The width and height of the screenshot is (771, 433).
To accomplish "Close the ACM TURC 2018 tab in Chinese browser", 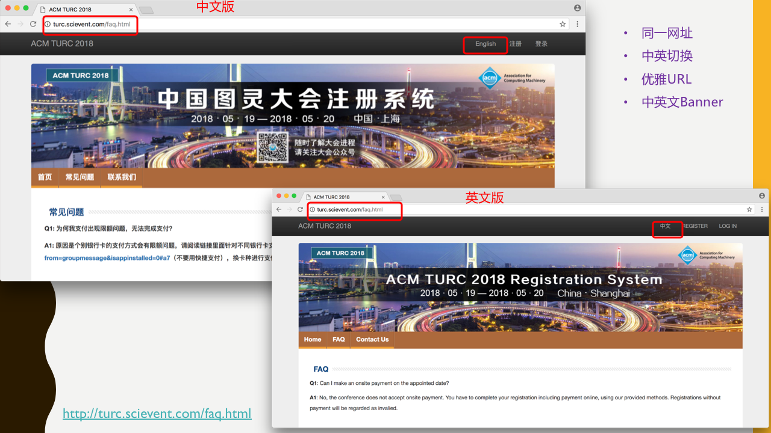I will click(x=131, y=10).
